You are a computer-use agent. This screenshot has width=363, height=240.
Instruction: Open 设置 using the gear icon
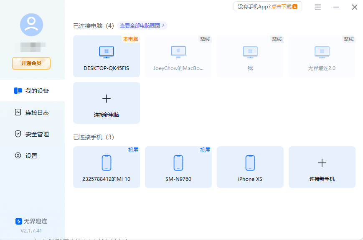point(18,155)
